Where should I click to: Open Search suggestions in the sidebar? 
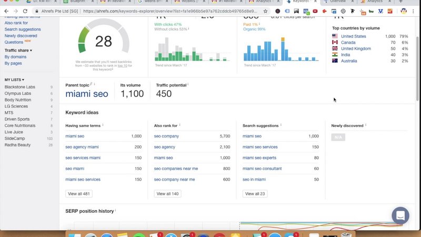tap(23, 29)
